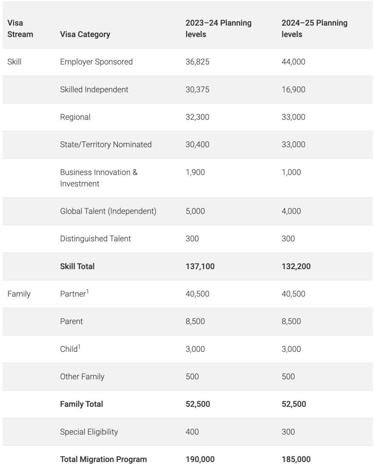This screenshot has width=374, height=471.
Task: Click the Distinguished Talent row label
Action: pos(95,239)
